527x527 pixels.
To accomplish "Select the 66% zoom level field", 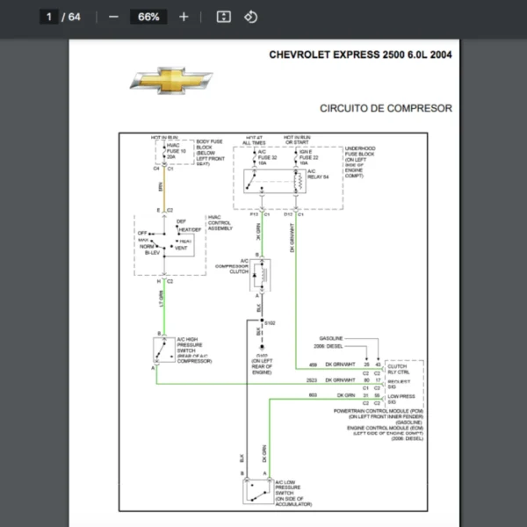I will [x=148, y=17].
